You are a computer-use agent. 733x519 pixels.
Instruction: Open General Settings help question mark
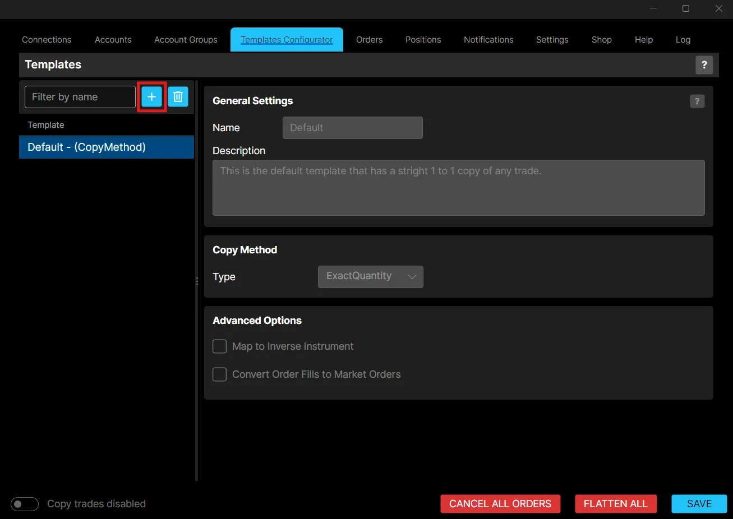pos(697,101)
